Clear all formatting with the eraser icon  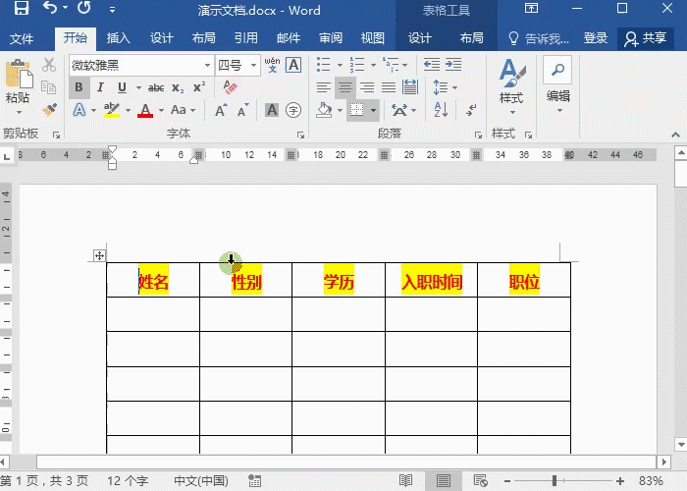pyautogui.click(x=230, y=87)
